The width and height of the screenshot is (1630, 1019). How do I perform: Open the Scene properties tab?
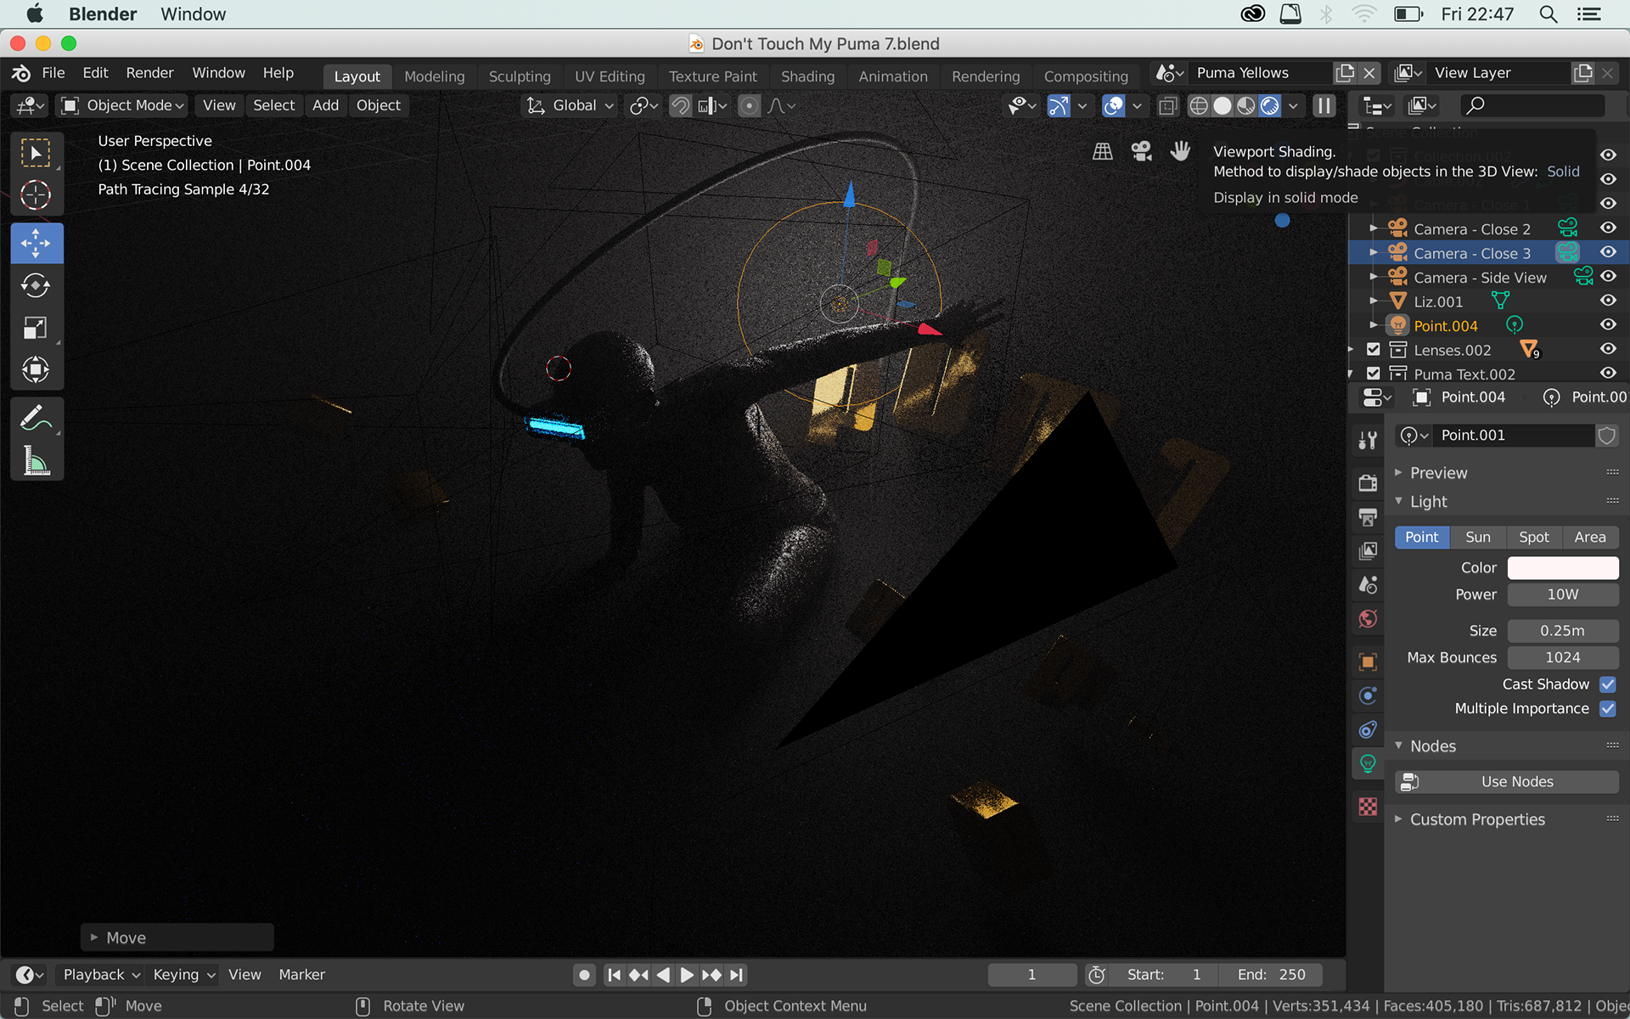pyautogui.click(x=1368, y=585)
